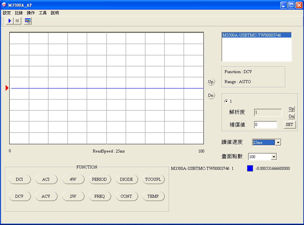
Task: Select the 4W resistance function
Action: click(73, 179)
